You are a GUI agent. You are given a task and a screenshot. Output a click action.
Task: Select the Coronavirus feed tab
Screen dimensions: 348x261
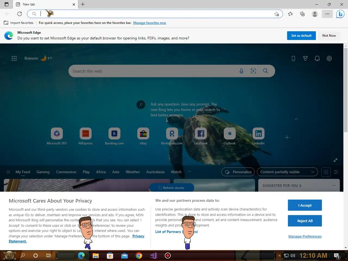[x=66, y=172]
